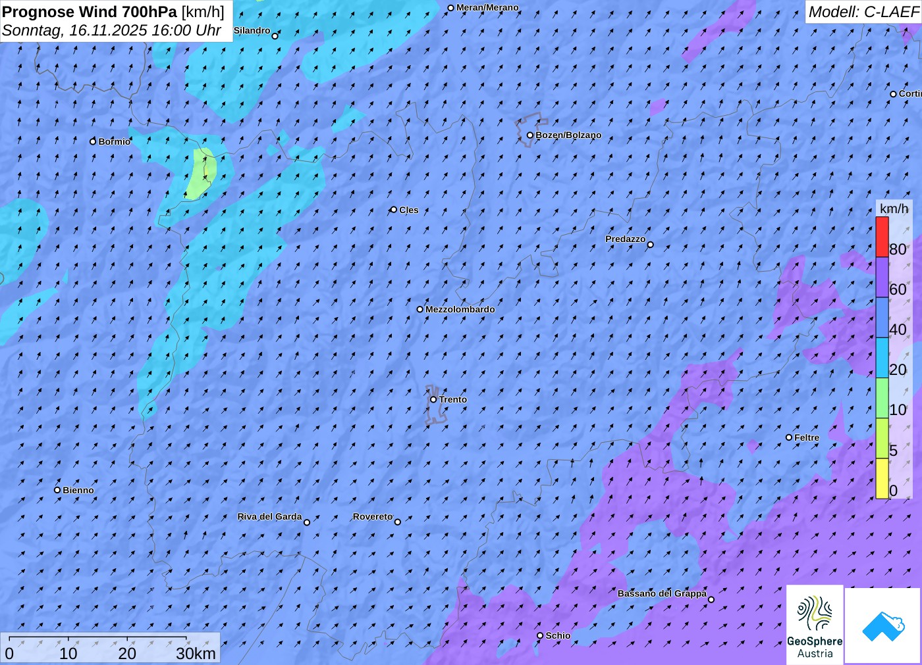922x665 pixels.
Task: Select the cyan 20–40 km/h legend swatch
Action: [882, 357]
